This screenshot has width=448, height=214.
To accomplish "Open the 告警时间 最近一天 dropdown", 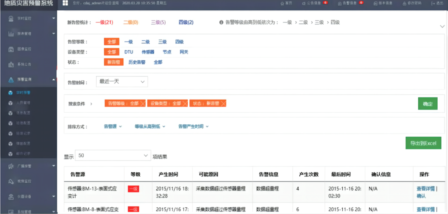I will [122, 82].
